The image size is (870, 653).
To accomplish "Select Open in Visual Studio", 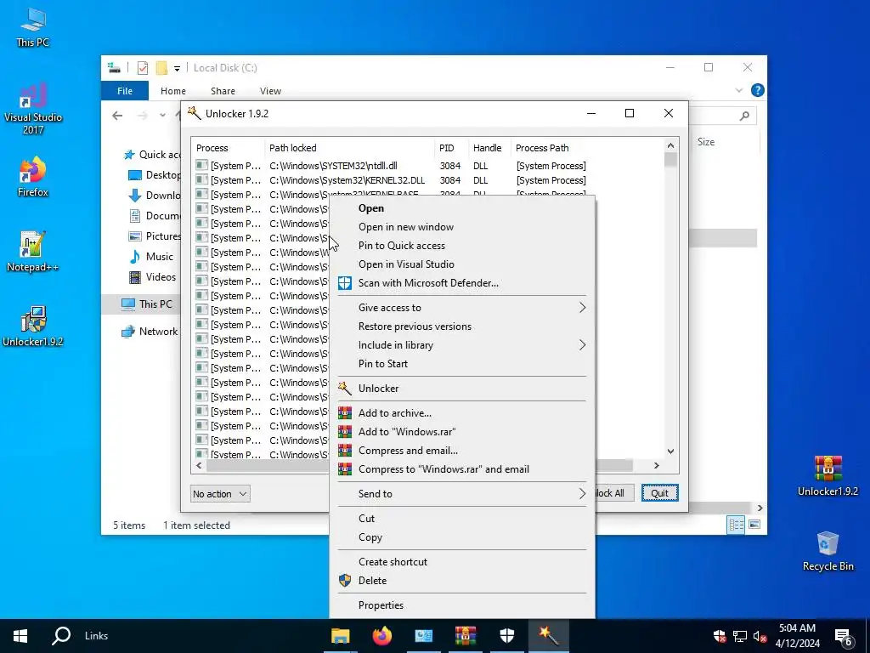I will tap(462, 264).
